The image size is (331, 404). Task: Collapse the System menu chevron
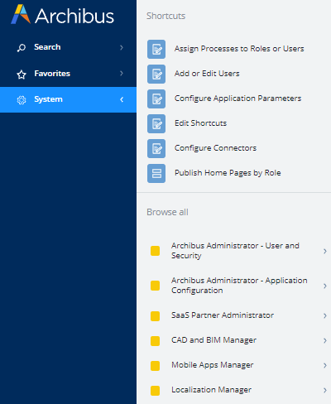tap(122, 99)
